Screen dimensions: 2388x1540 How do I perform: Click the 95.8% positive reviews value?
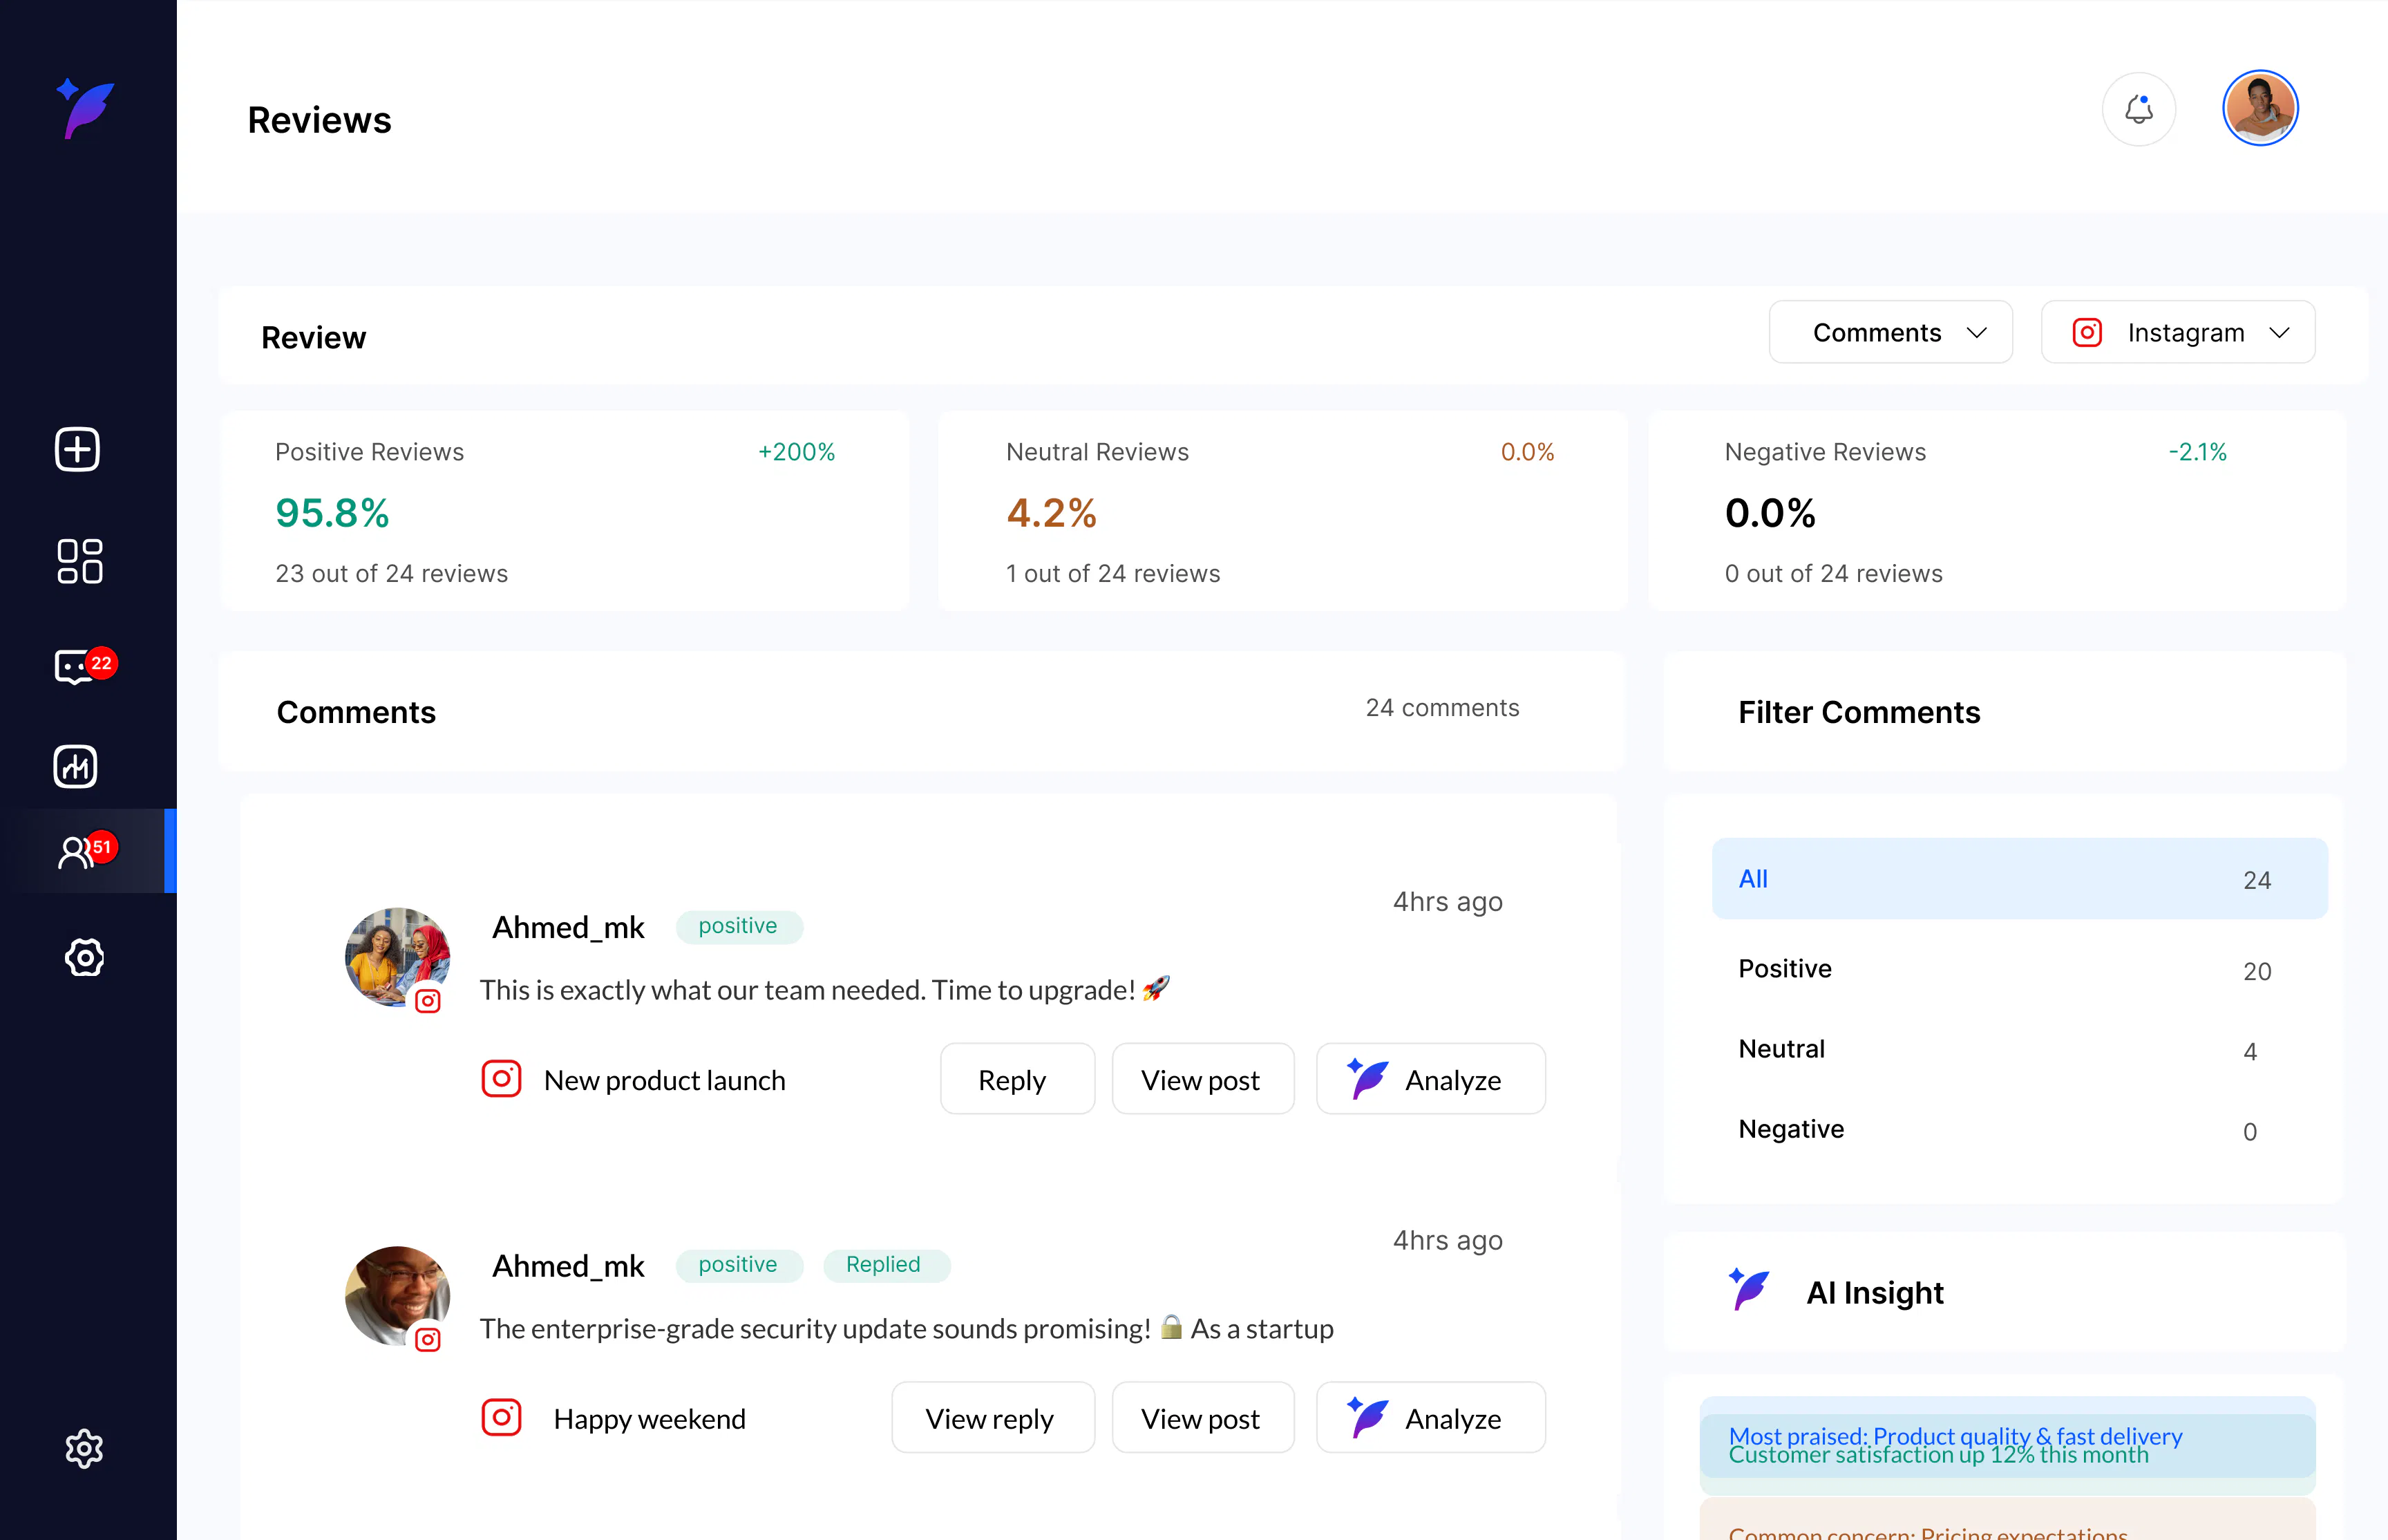coord(332,514)
